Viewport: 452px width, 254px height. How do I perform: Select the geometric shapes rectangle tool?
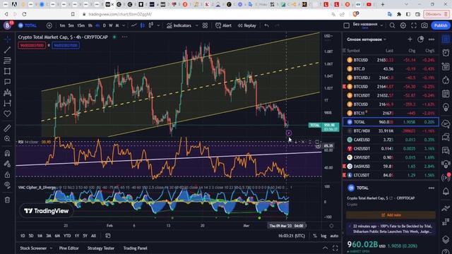point(7,71)
